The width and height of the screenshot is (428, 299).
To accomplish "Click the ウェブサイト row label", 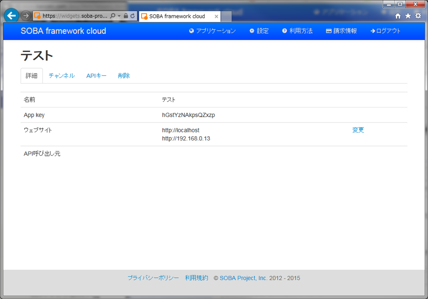I will [x=38, y=130].
